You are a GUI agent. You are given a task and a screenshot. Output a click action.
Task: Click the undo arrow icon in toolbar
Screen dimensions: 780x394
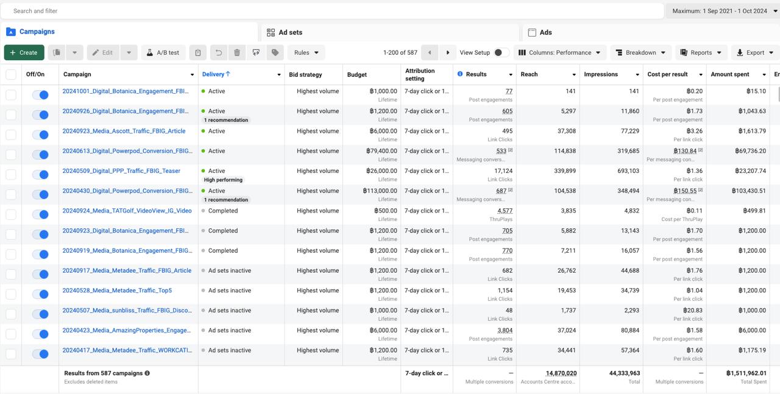click(x=219, y=52)
